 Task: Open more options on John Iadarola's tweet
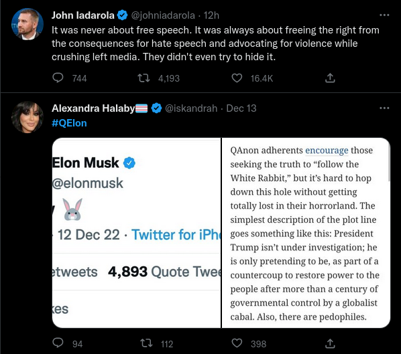click(384, 15)
